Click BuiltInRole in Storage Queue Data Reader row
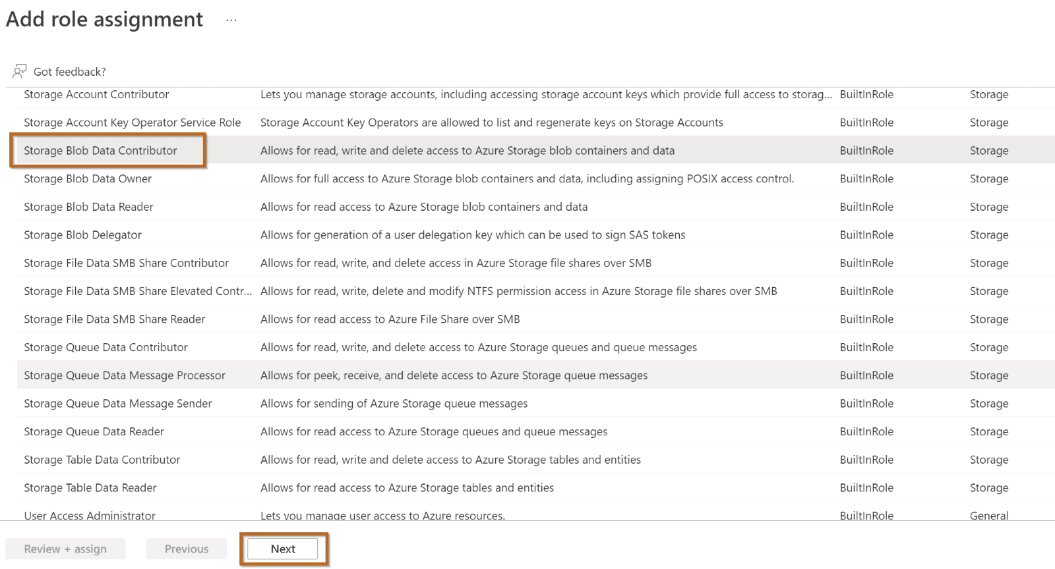This screenshot has height=569, width=1055. pyautogui.click(x=866, y=431)
